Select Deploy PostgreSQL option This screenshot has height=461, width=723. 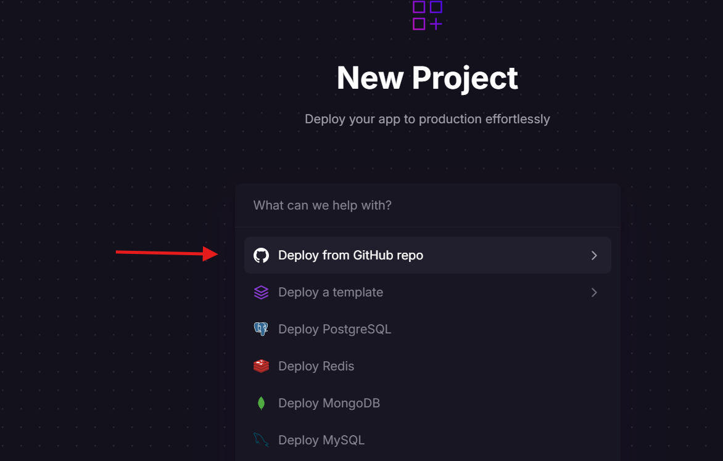tap(428, 329)
